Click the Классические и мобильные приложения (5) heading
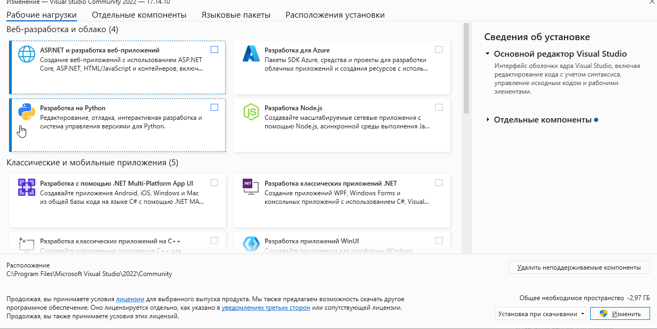 pos(92,162)
